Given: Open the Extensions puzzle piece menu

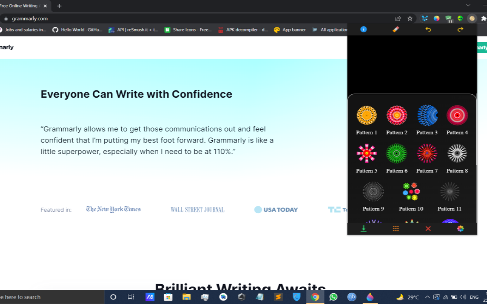Looking at the screenshot, I should click(x=484, y=18).
